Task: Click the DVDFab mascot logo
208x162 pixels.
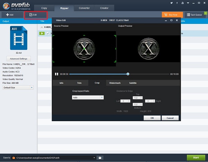Action: click(x=6, y=6)
